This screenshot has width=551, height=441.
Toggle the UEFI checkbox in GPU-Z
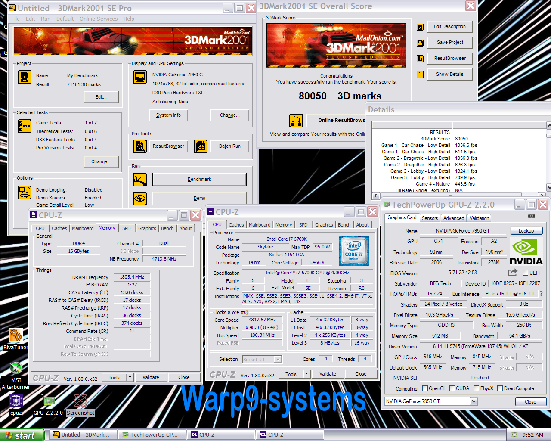tap(525, 273)
